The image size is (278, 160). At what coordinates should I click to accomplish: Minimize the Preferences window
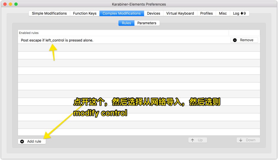pos(10,4)
